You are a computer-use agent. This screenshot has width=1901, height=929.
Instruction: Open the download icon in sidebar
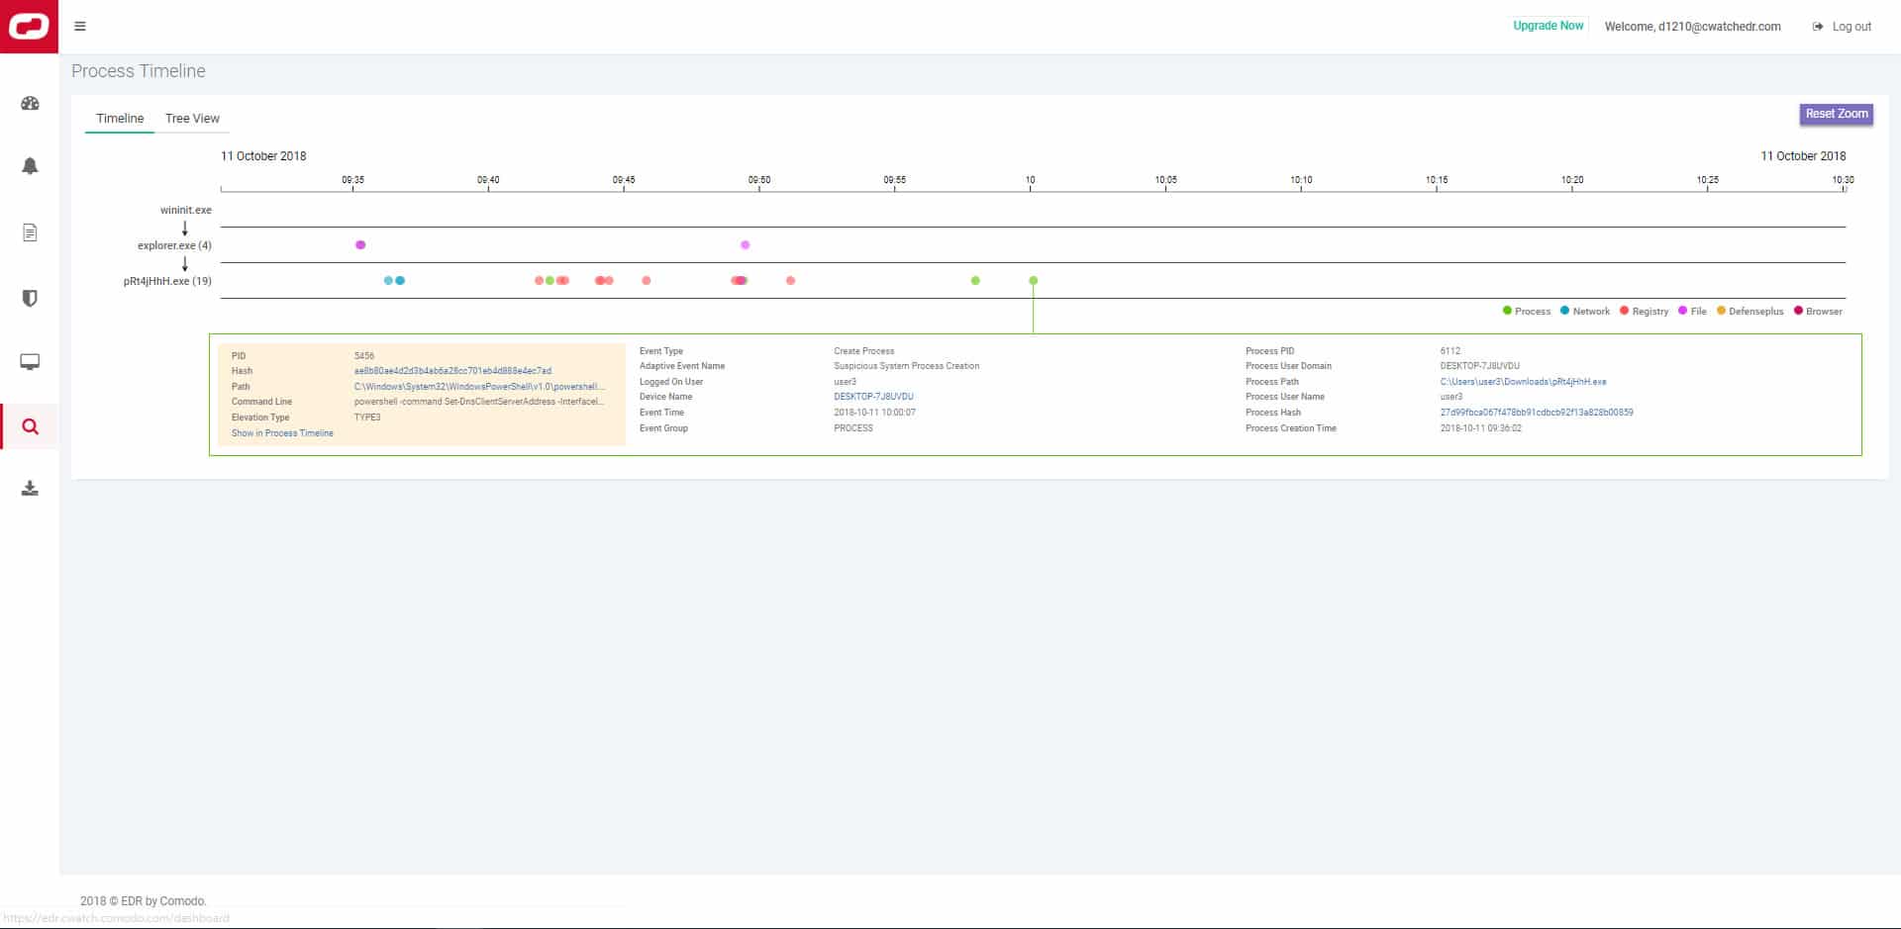click(x=30, y=489)
